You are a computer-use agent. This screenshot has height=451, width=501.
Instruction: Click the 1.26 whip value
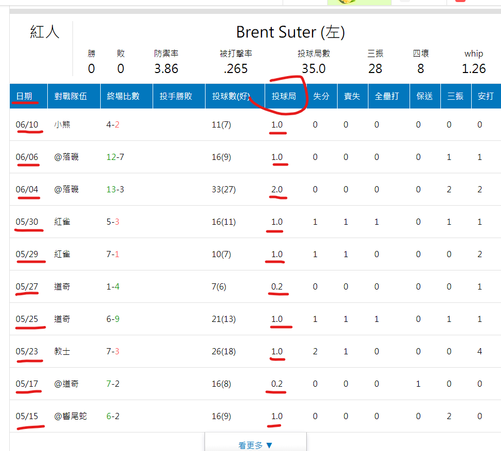point(474,68)
